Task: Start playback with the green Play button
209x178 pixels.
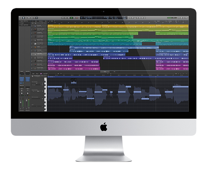Action: pyautogui.click(x=71, y=18)
